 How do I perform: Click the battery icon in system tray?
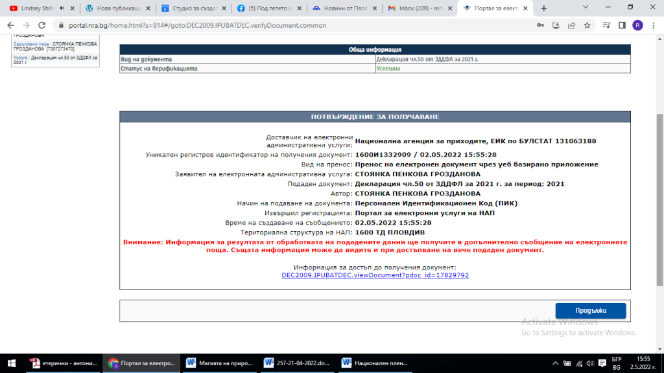click(x=567, y=363)
